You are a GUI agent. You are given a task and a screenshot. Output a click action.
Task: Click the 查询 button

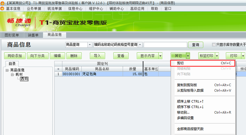pyautogui.click(x=196, y=45)
